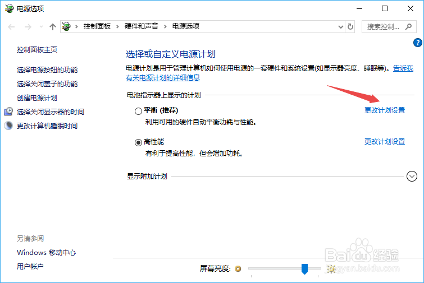Open 控制面板主页 link
Screen dimensions: 424x283
tap(37, 50)
